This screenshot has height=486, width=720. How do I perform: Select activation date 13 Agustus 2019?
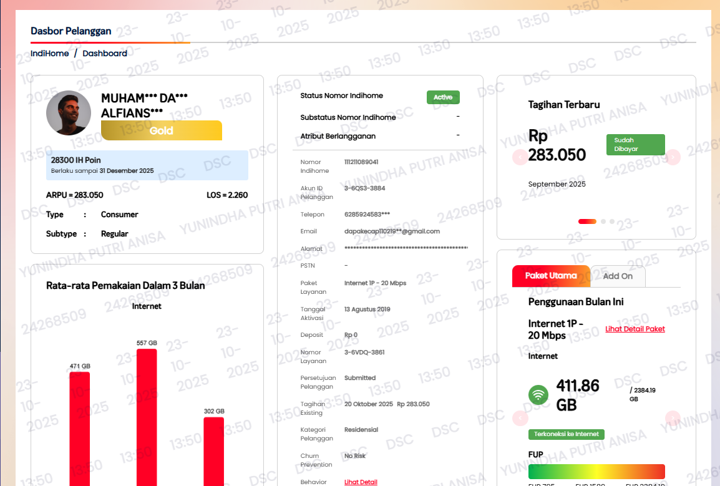tap(367, 309)
